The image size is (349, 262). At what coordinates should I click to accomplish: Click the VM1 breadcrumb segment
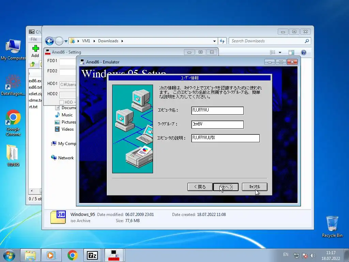[86, 41]
